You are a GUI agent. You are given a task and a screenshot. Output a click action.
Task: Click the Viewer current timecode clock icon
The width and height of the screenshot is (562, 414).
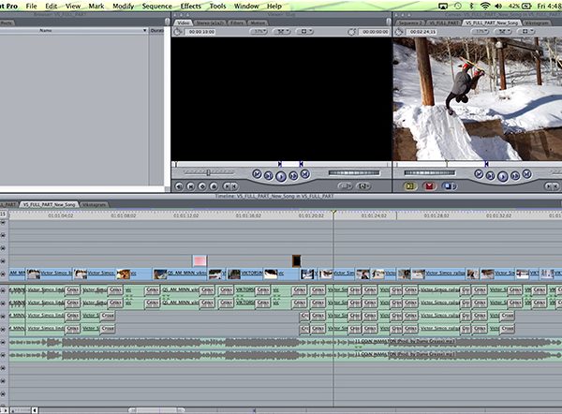point(352,32)
